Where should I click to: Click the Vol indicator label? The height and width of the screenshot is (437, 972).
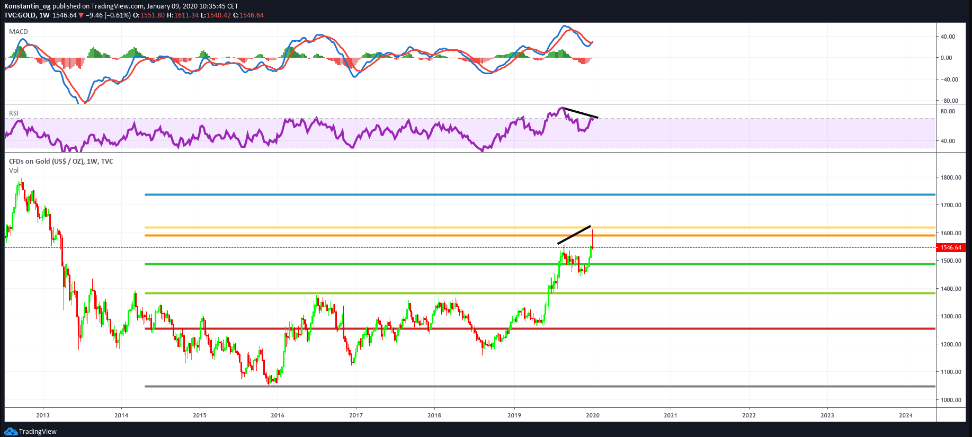click(x=14, y=171)
